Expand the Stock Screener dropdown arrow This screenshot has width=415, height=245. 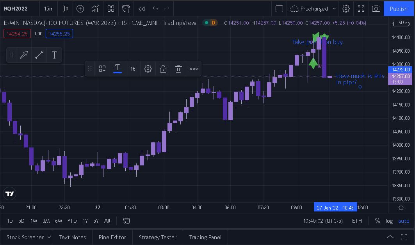click(49, 237)
